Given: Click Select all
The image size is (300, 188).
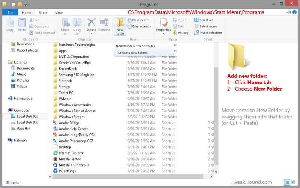Looking at the screenshot, I should 203,20.
